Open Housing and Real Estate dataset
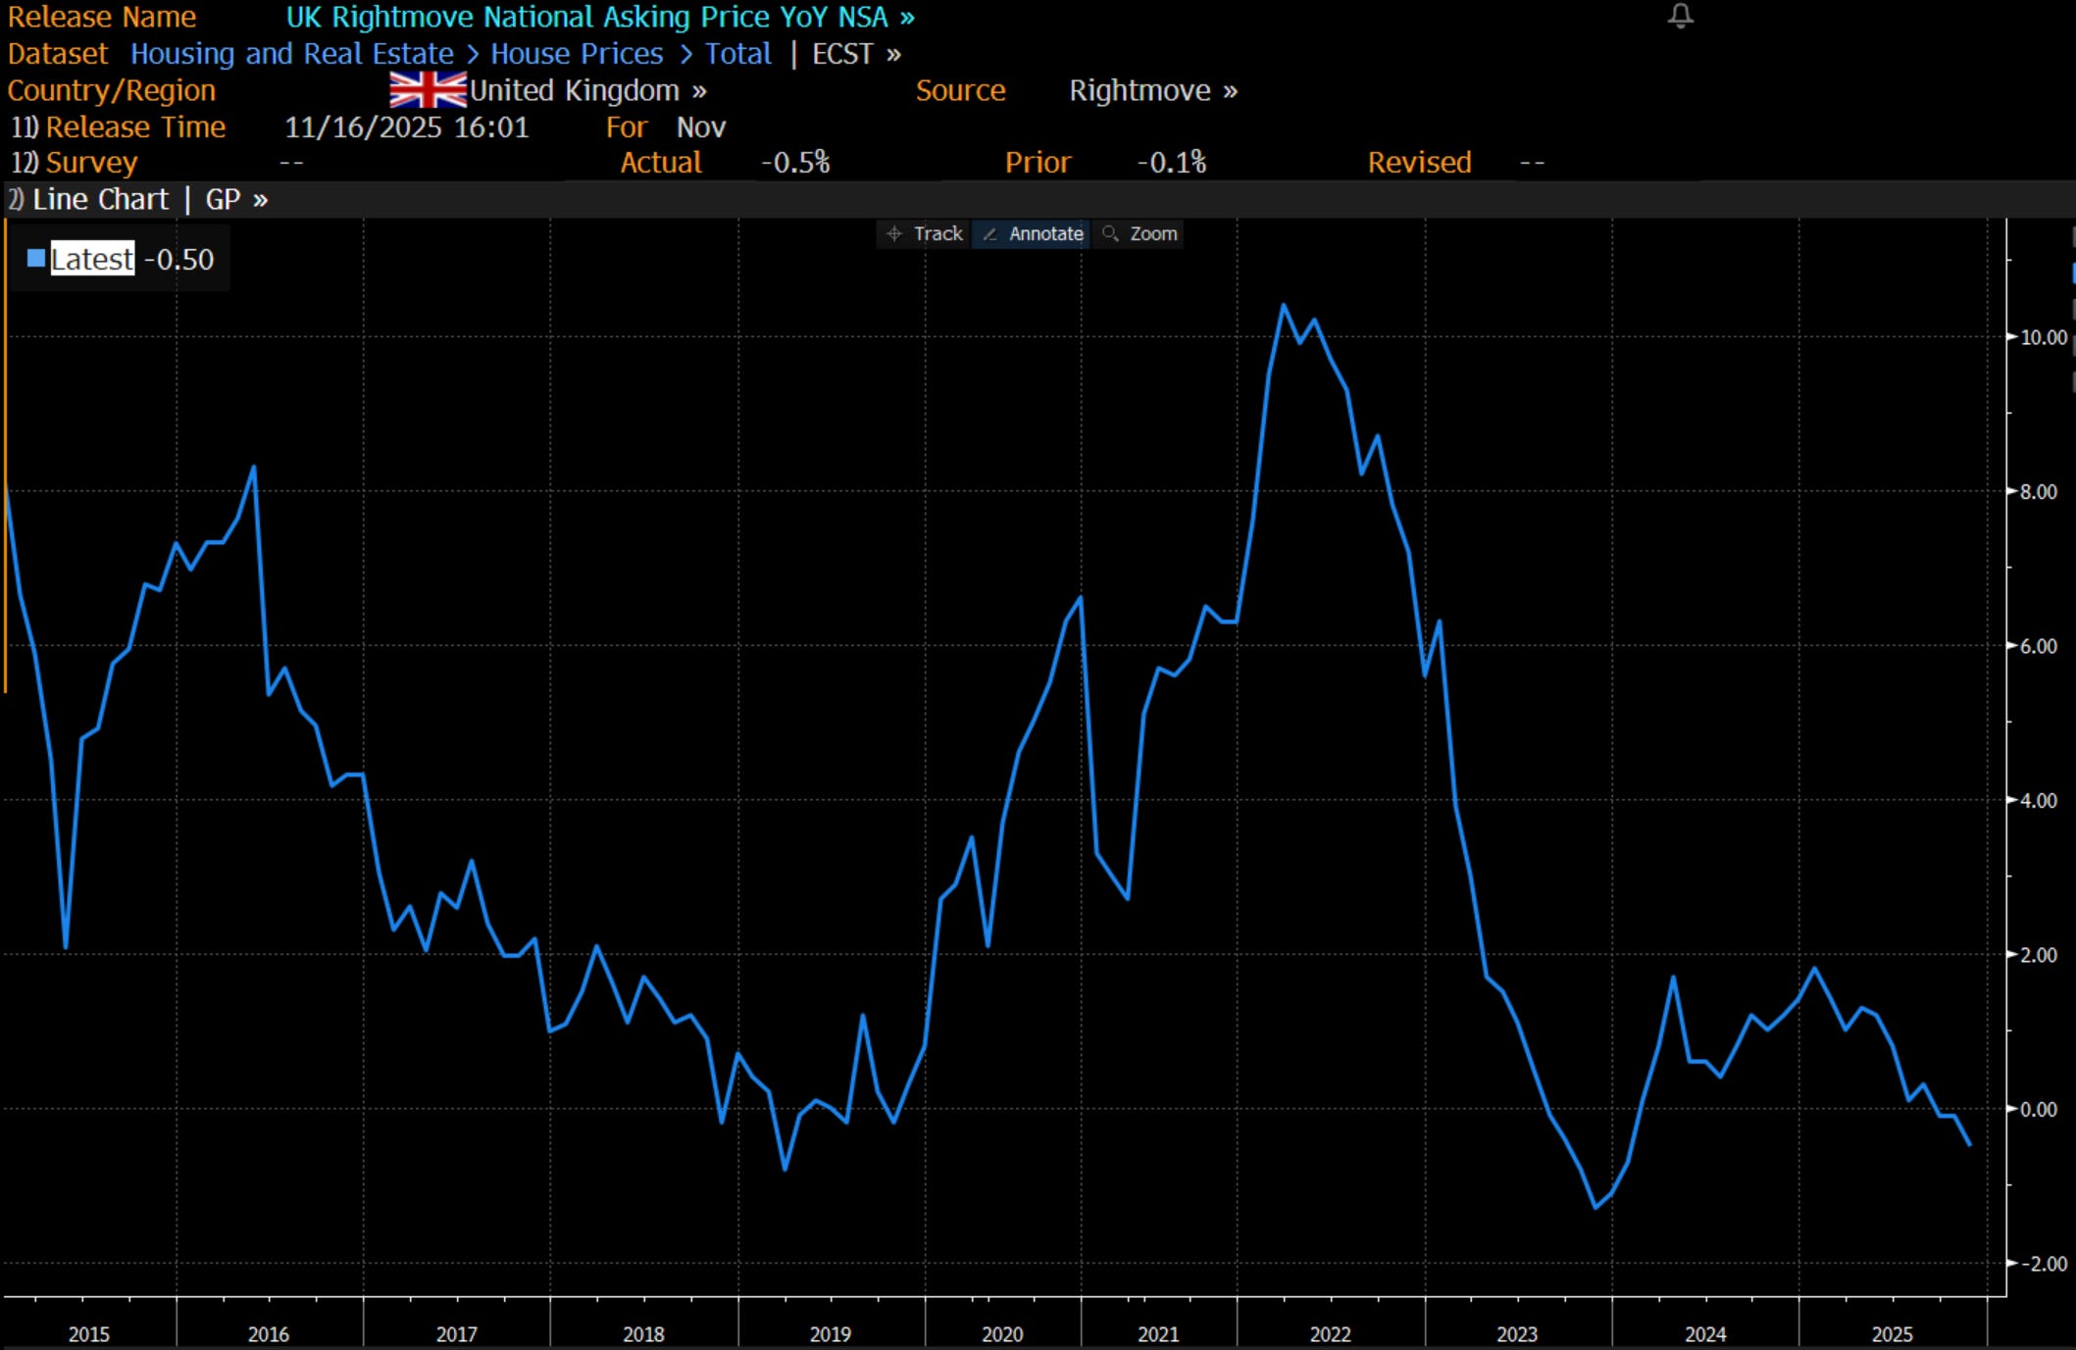The image size is (2076, 1350). tap(291, 54)
